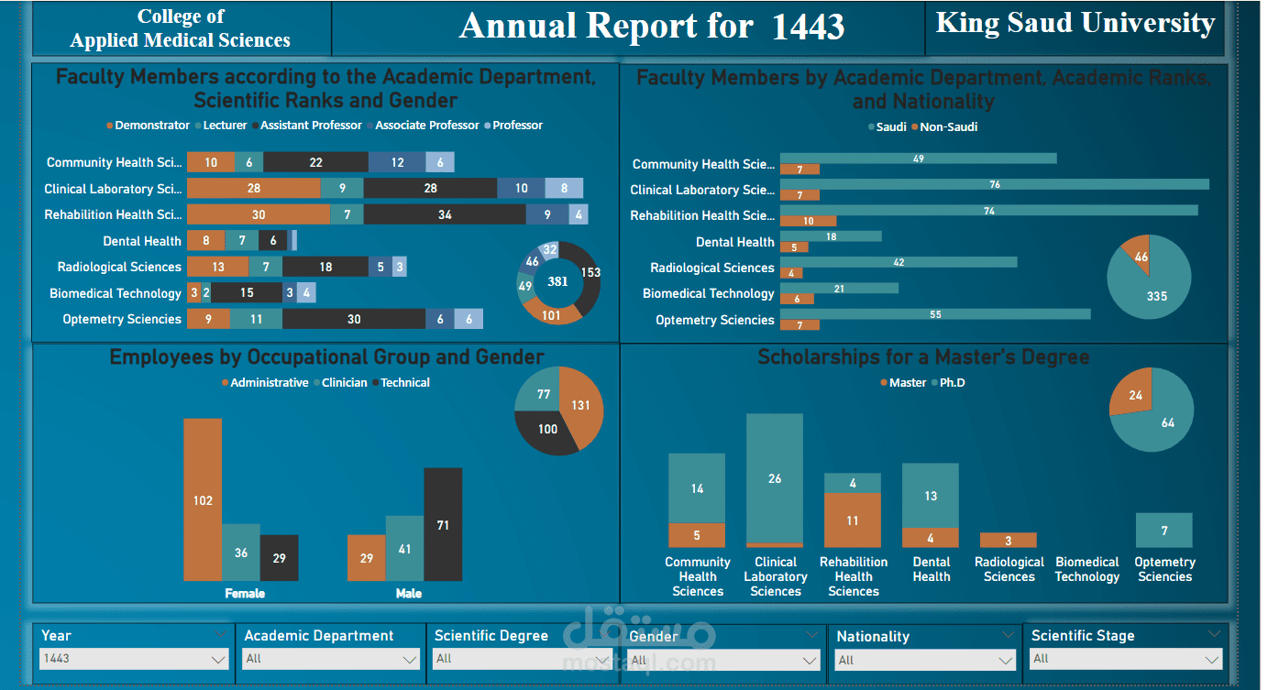Screen dimensions: 1279x690
Task: Click Radiological Sciences Assistant Professor segment 18
Action: (x=325, y=267)
